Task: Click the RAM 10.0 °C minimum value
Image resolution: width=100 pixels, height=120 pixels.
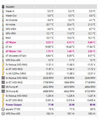Action: point(71,38)
